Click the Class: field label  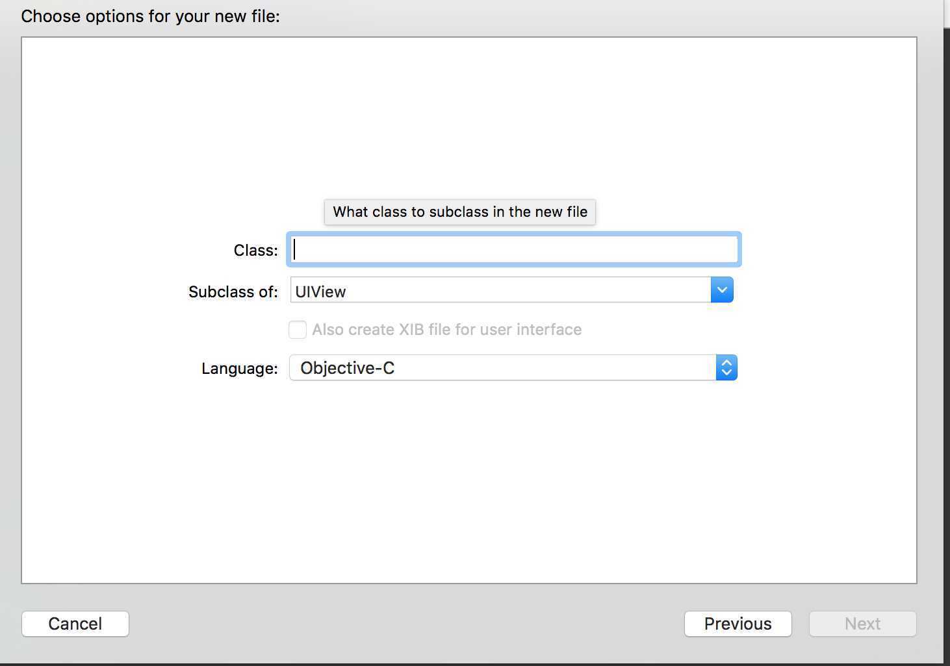pyautogui.click(x=255, y=251)
